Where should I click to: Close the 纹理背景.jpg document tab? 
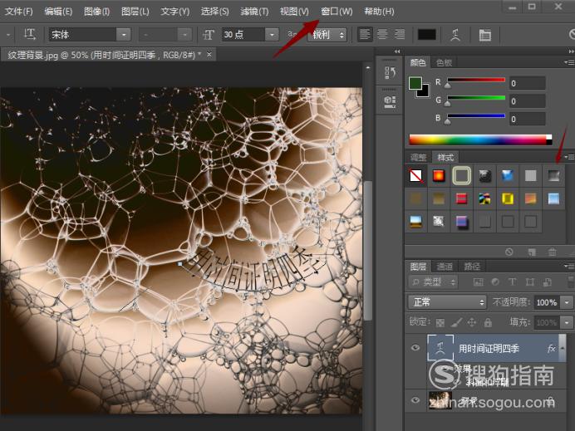tap(209, 55)
